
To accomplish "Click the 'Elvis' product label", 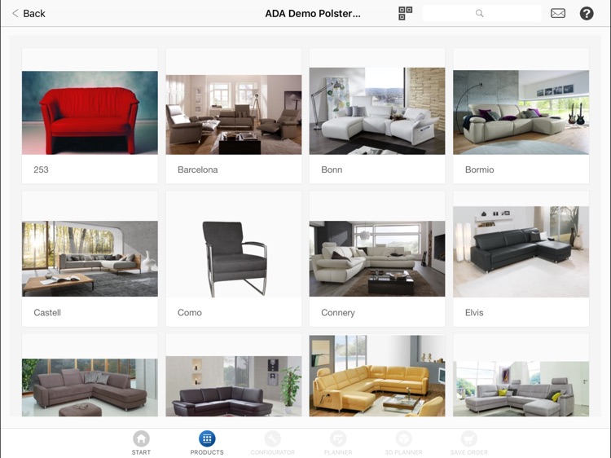I will click(x=474, y=313).
